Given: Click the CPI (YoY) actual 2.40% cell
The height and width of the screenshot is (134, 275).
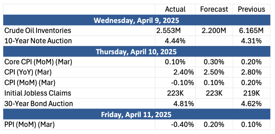Looking at the screenshot, I should pyautogui.click(x=175, y=72).
